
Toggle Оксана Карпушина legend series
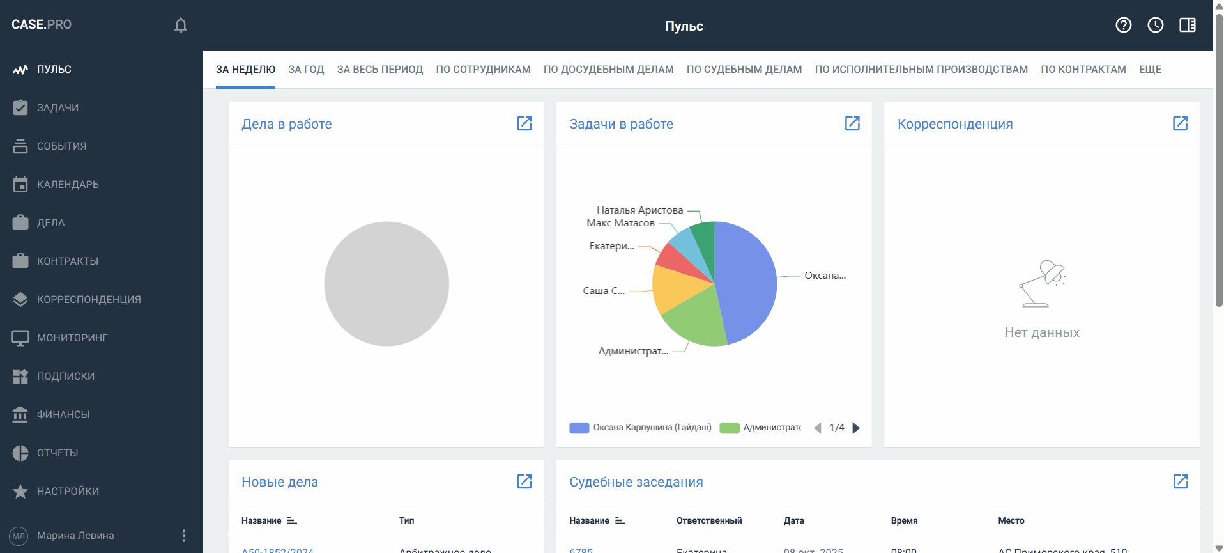tap(640, 428)
